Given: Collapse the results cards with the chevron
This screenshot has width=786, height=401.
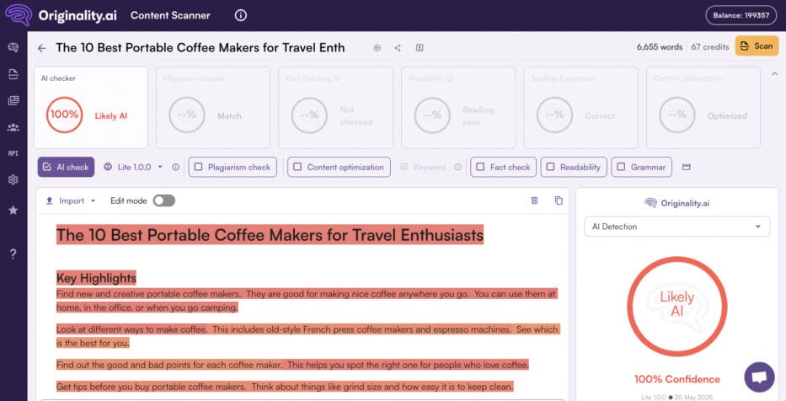Looking at the screenshot, I should coord(774,74).
